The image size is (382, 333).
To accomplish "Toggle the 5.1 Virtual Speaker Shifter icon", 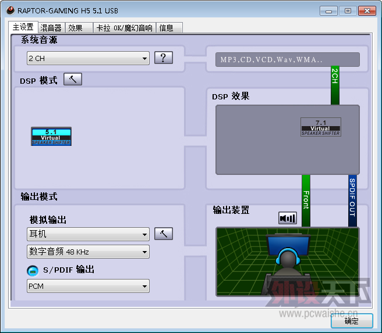I will tap(51, 136).
